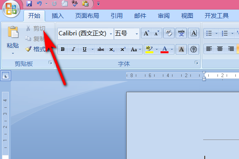The height and width of the screenshot is (159, 239).
Task: Open the 剪贴板 dialog launcher
Action: pos(50,62)
